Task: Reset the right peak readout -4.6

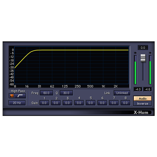Action: (148, 89)
